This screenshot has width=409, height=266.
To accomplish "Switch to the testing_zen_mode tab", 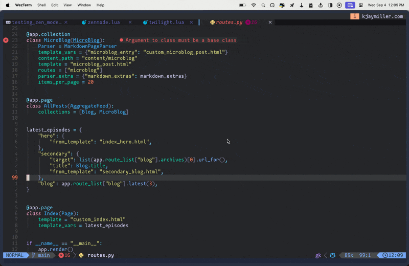I will click(x=36, y=23).
